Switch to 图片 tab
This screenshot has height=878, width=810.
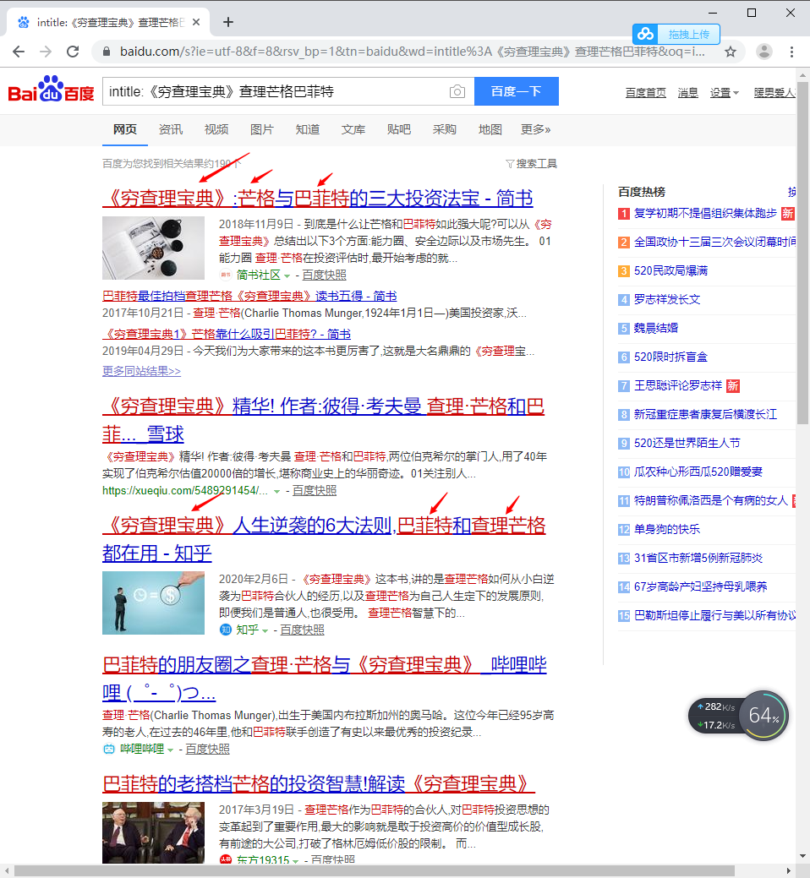pyautogui.click(x=261, y=129)
